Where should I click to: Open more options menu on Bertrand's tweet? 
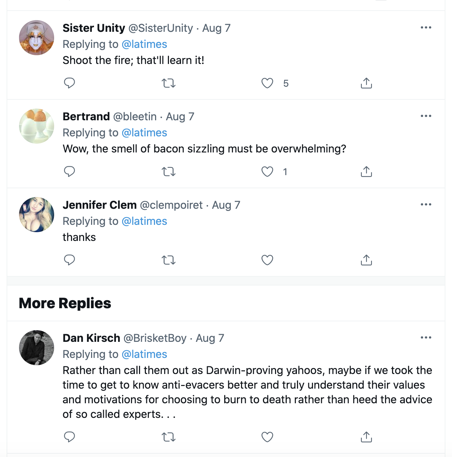pos(426,116)
